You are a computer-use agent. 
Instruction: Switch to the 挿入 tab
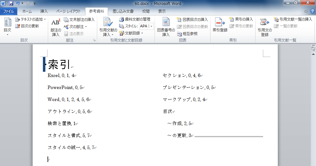click(x=44, y=11)
